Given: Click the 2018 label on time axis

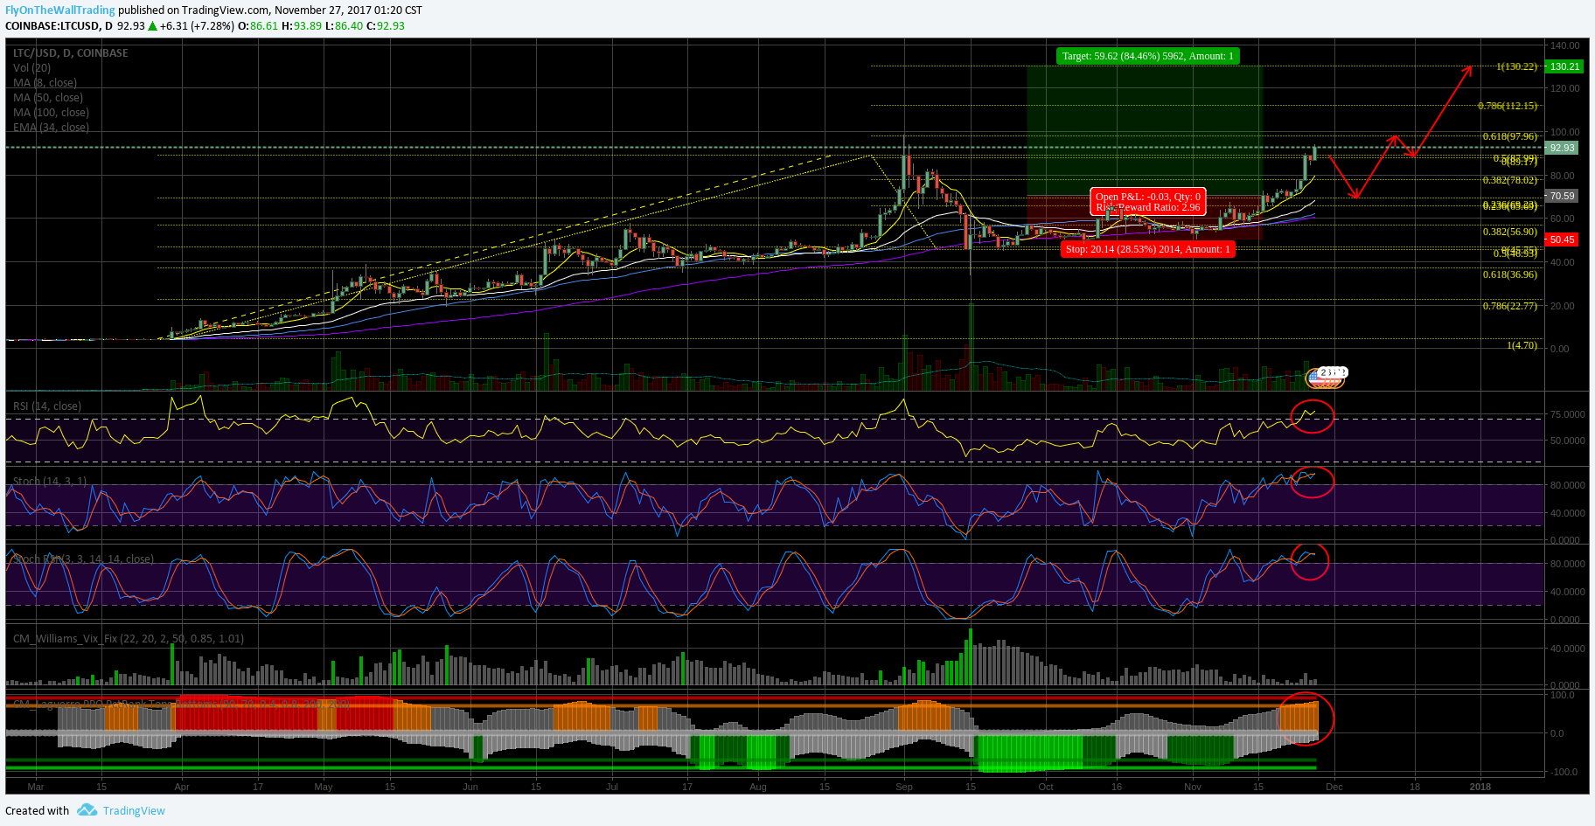Looking at the screenshot, I should point(1480,787).
